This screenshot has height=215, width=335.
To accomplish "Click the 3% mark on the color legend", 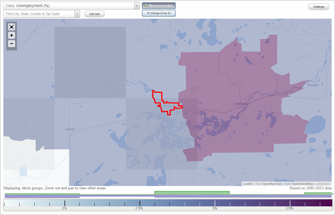I will pyautogui.click(x=215, y=203).
